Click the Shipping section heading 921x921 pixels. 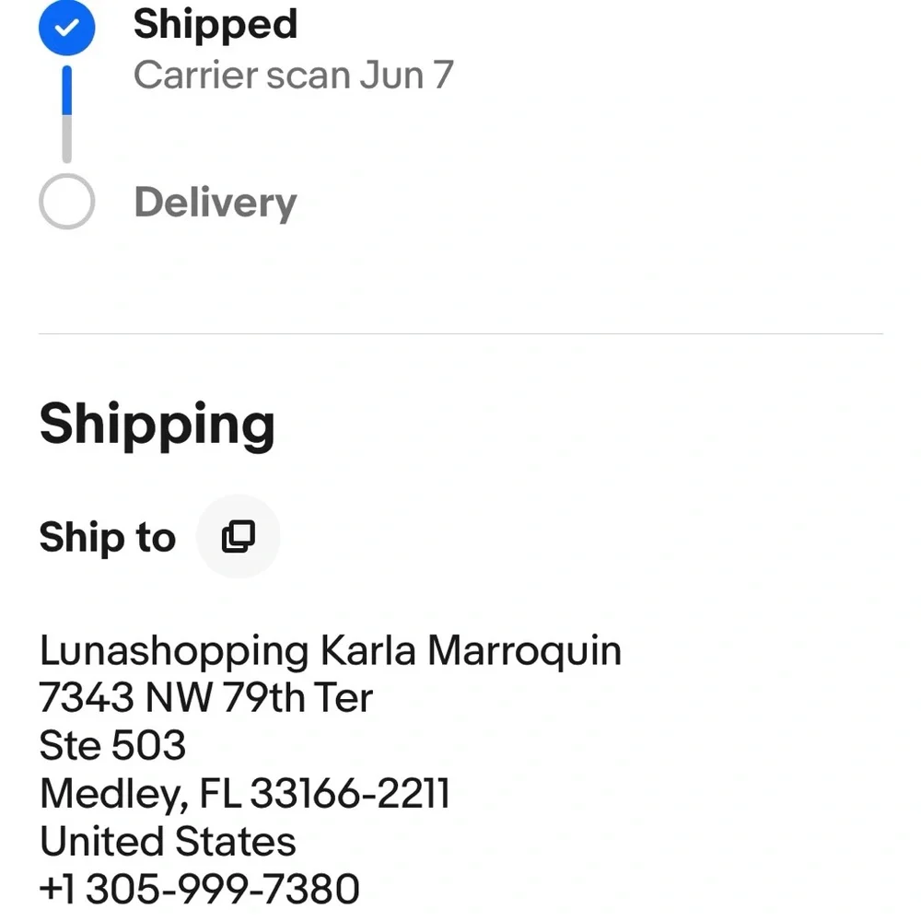(157, 424)
